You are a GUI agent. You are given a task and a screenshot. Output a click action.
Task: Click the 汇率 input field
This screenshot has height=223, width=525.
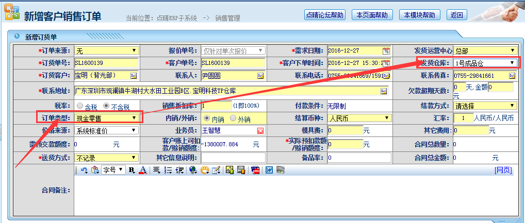(464, 118)
